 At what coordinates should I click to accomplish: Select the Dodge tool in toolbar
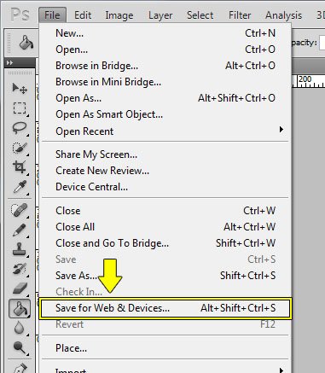[x=20, y=347]
